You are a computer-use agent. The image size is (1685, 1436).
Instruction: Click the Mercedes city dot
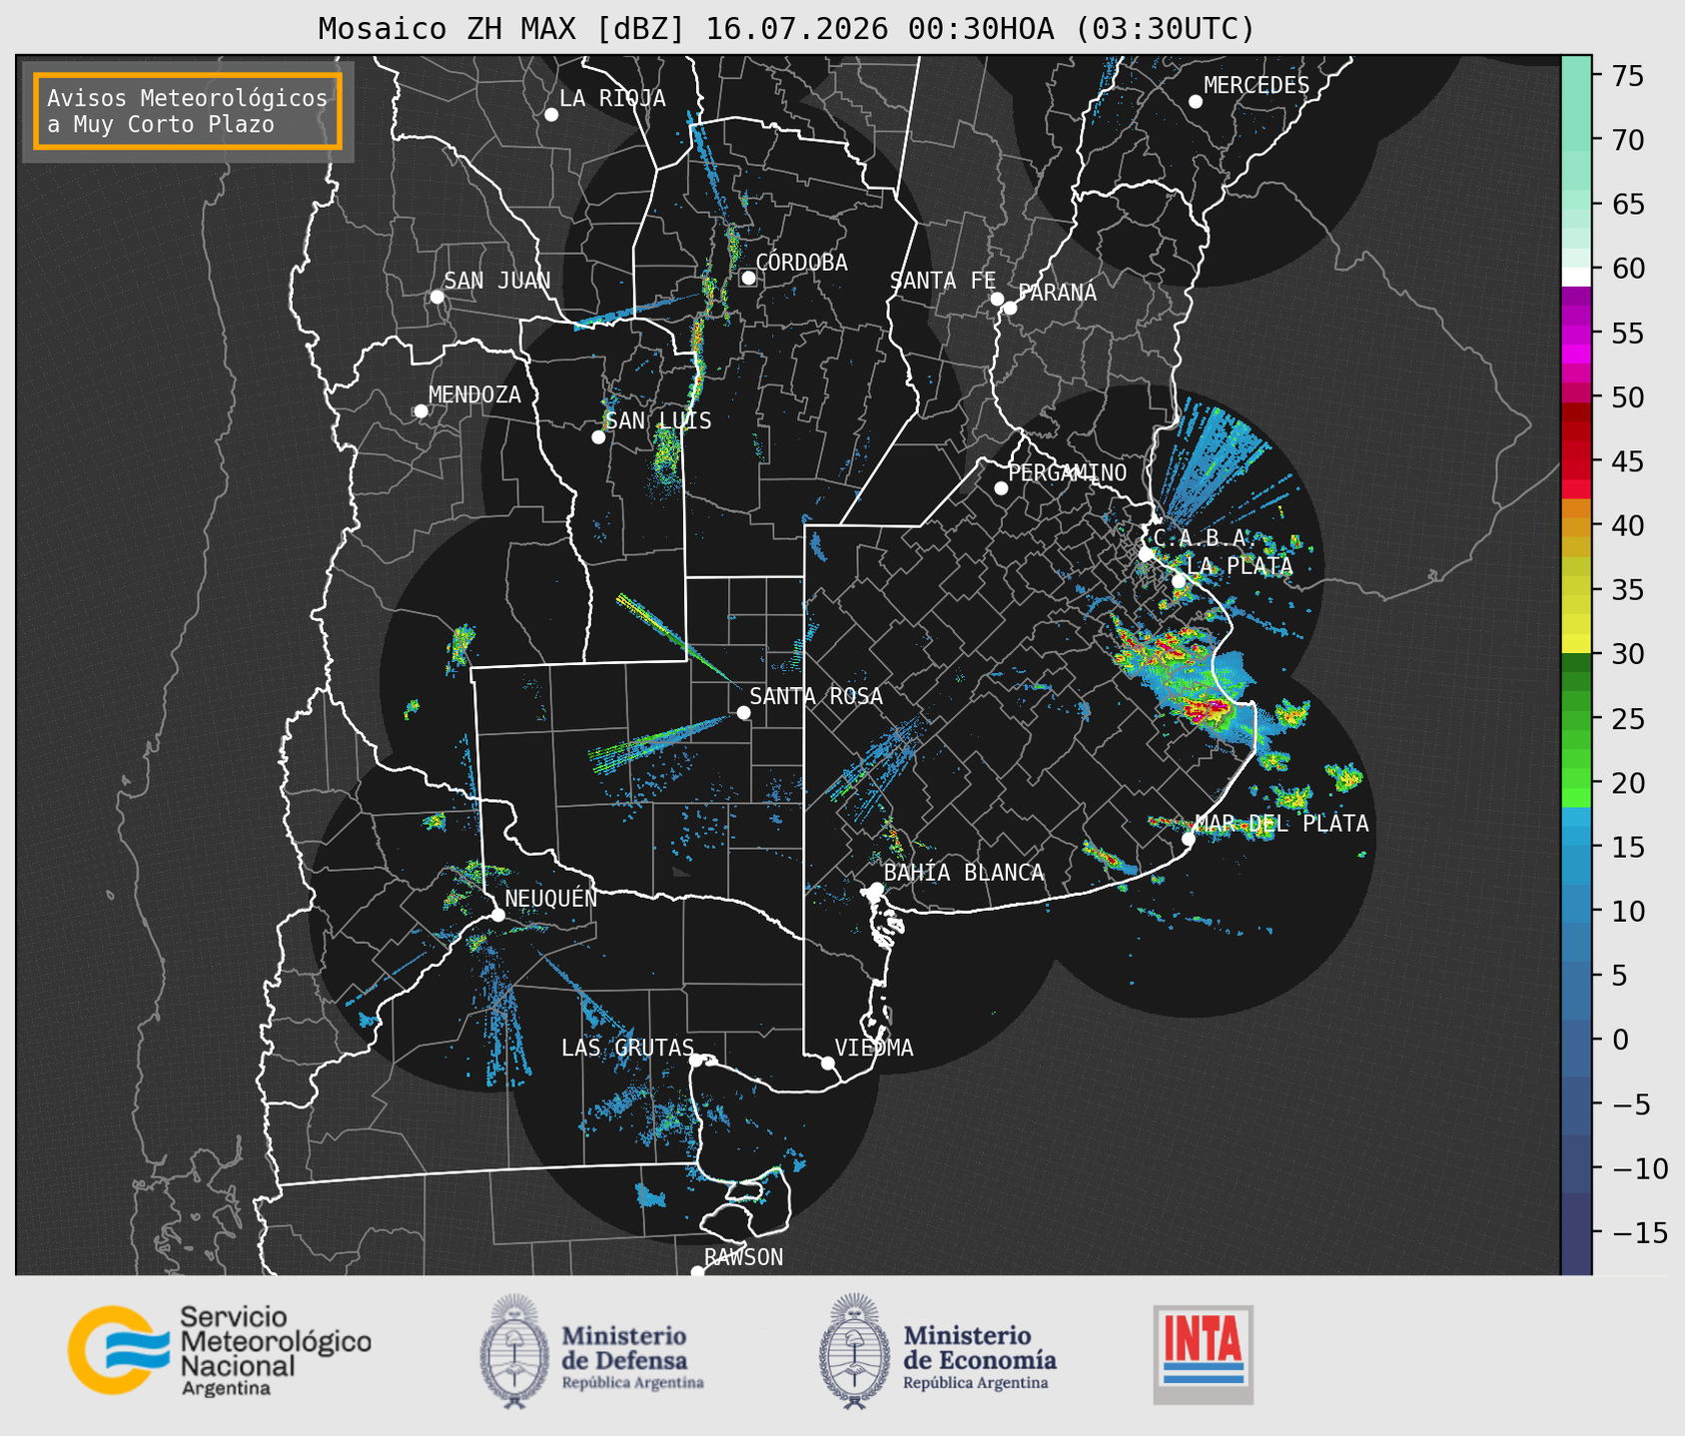coord(1195,102)
